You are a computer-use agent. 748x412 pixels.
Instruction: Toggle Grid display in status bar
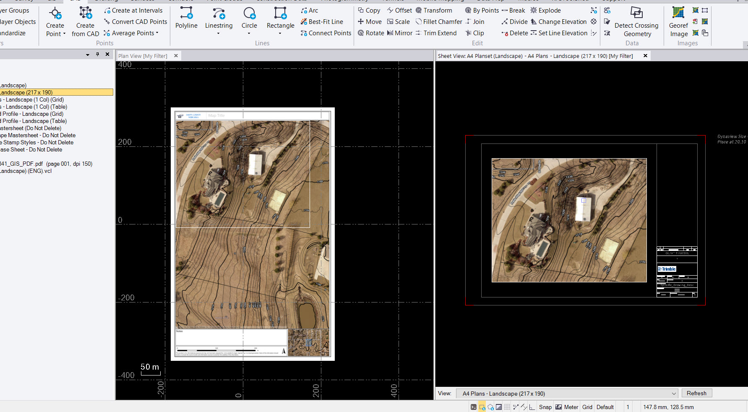587,407
